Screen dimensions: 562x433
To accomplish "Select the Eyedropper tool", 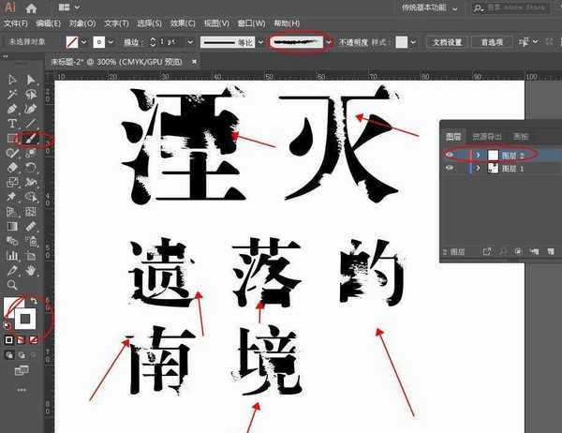I will [31, 227].
